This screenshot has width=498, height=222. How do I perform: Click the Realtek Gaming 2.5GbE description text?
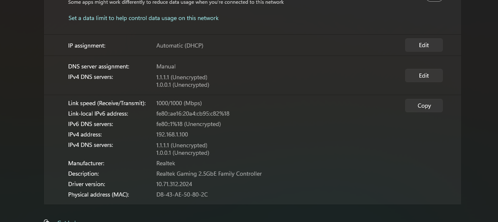tap(209, 174)
